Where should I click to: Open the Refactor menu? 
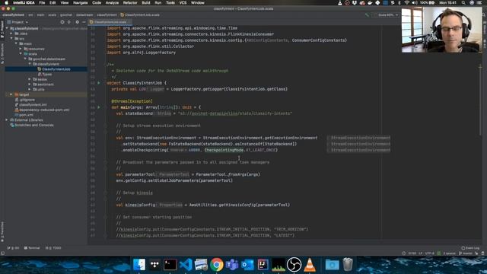130,3
